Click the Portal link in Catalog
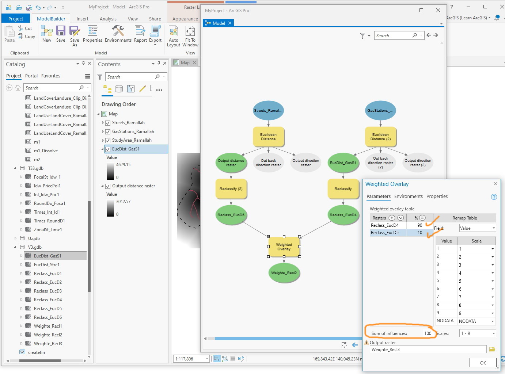Image resolution: width=505 pixels, height=374 pixels. pyautogui.click(x=31, y=76)
